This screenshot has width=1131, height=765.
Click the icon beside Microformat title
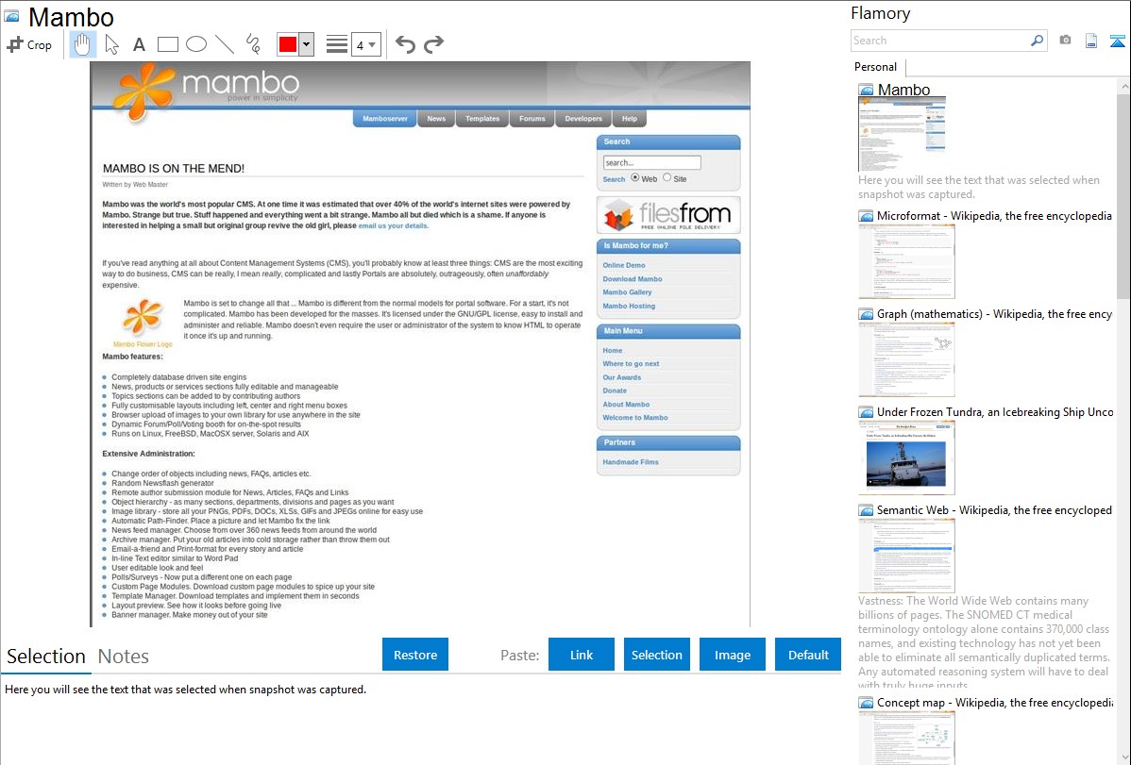click(866, 216)
